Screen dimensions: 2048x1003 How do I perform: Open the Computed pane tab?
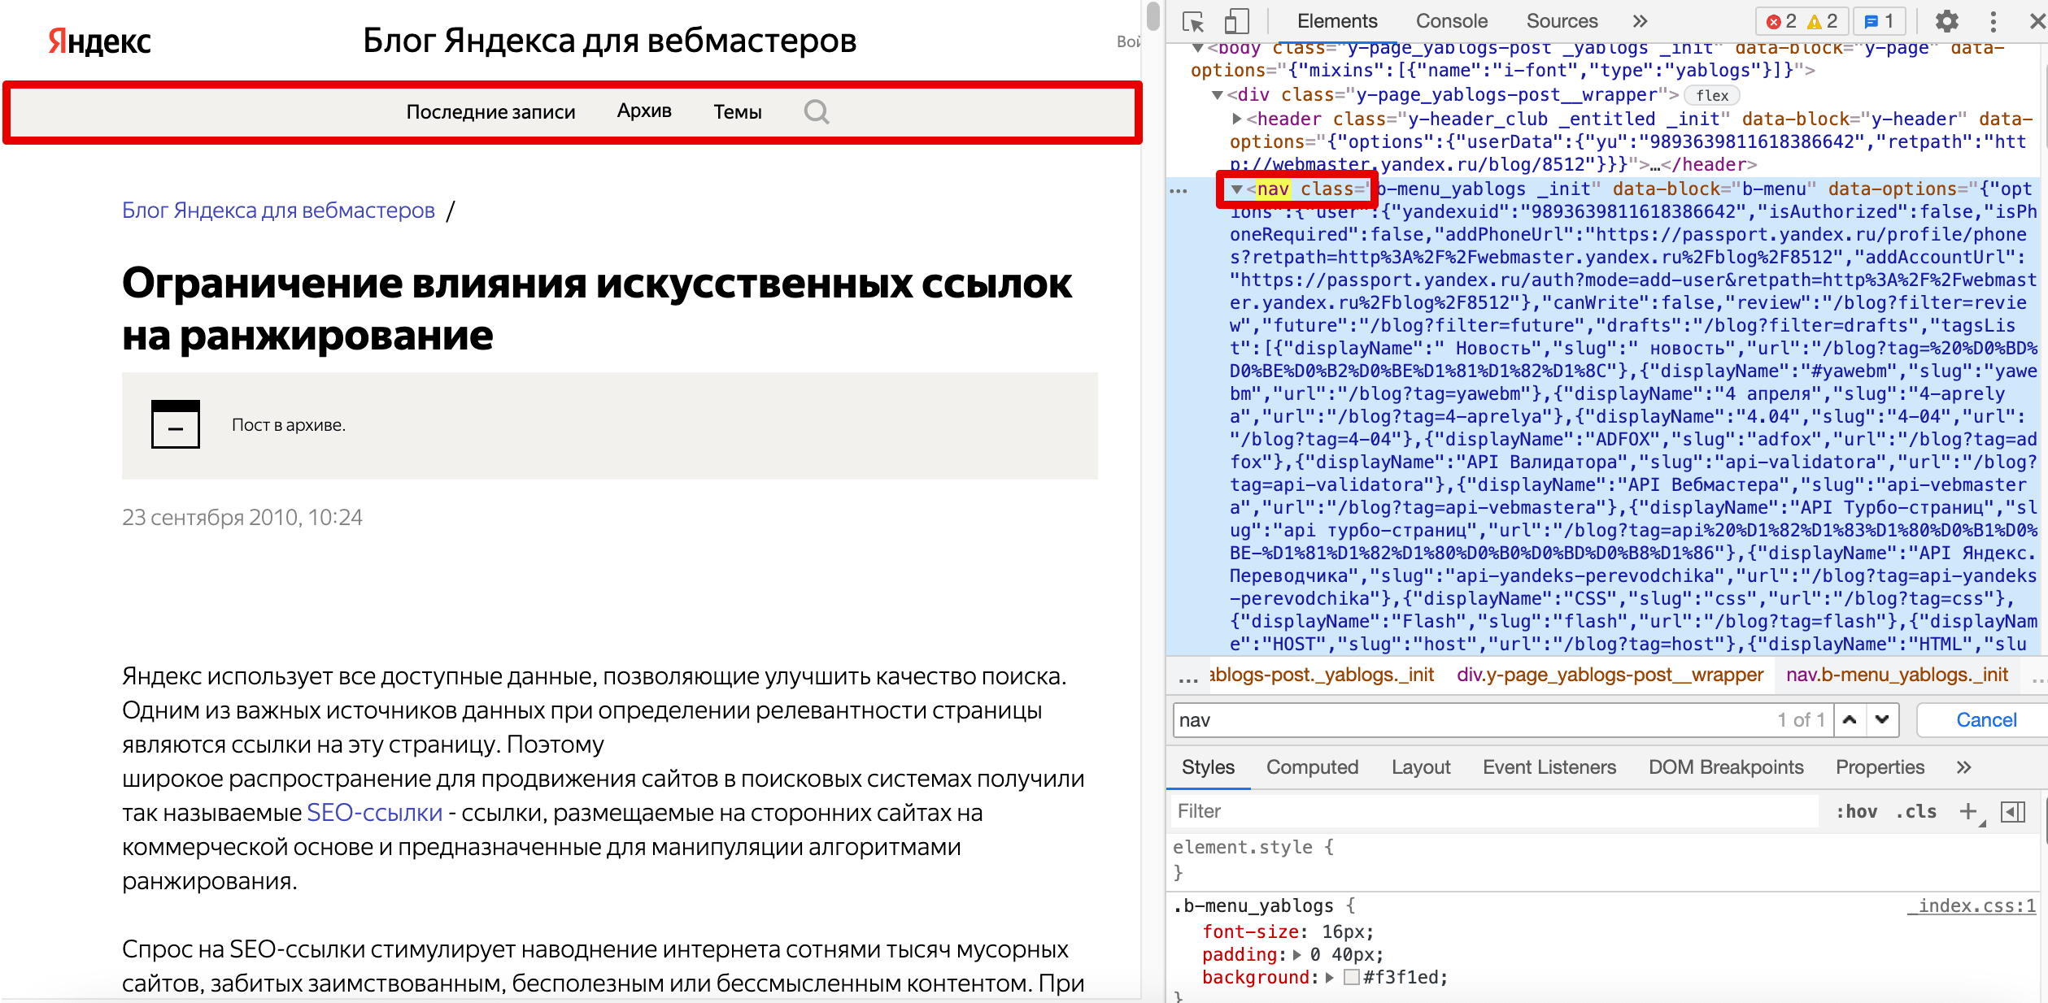1312,767
